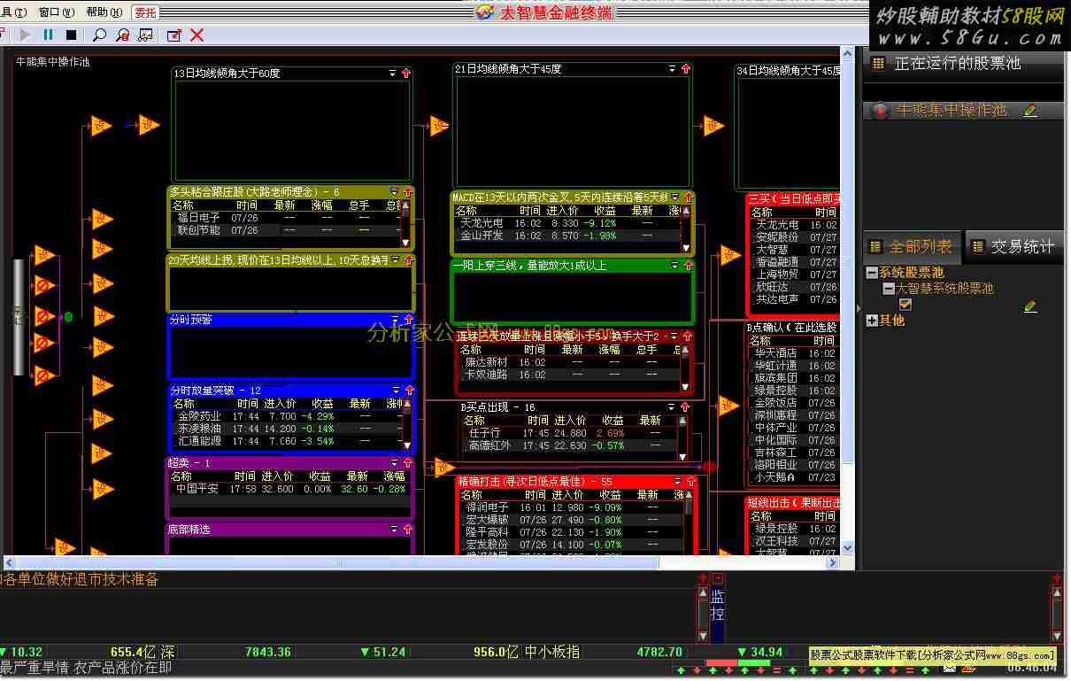Viewport: 1071px width, 681px height.
Task: Switch to 交易统计 tab
Action: (1014, 246)
